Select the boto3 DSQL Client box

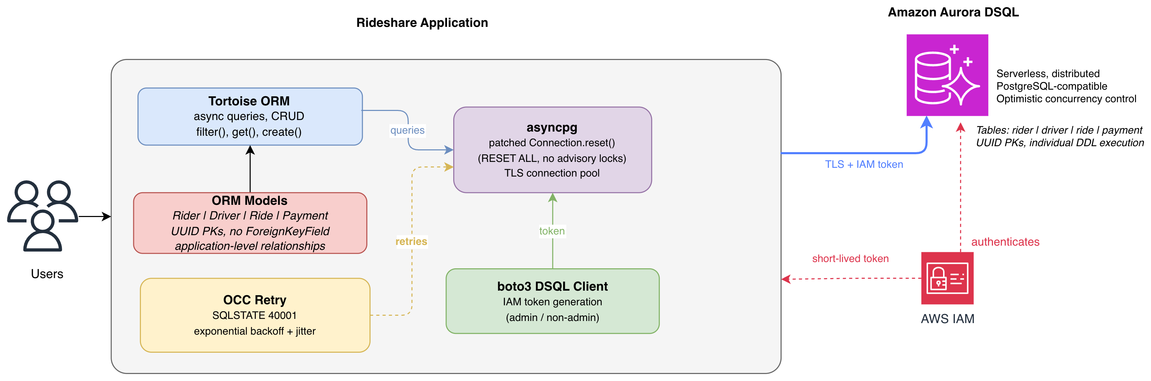pos(552,301)
